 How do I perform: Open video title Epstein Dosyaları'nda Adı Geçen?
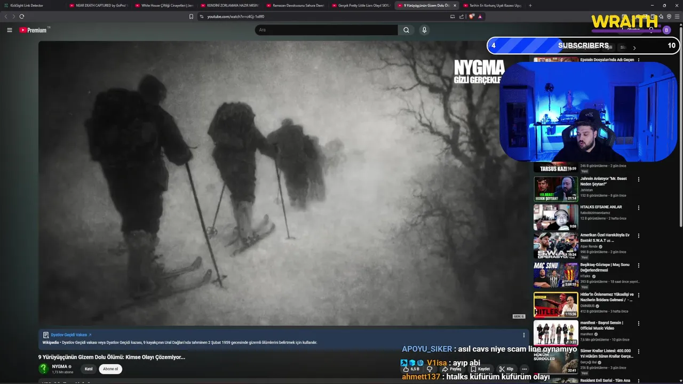click(607, 60)
